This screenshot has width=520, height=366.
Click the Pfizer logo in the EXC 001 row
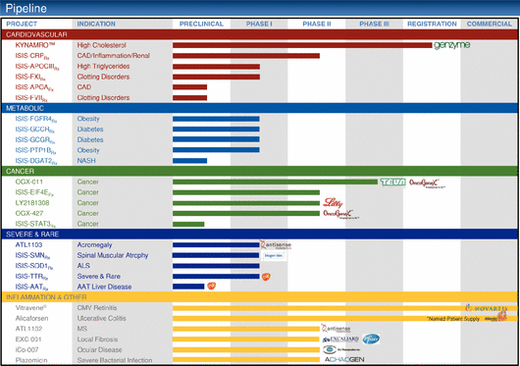(x=371, y=339)
